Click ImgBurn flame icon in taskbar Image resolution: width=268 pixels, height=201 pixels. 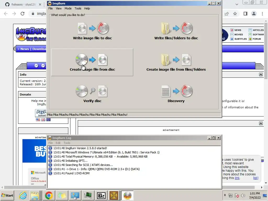tap(127, 195)
